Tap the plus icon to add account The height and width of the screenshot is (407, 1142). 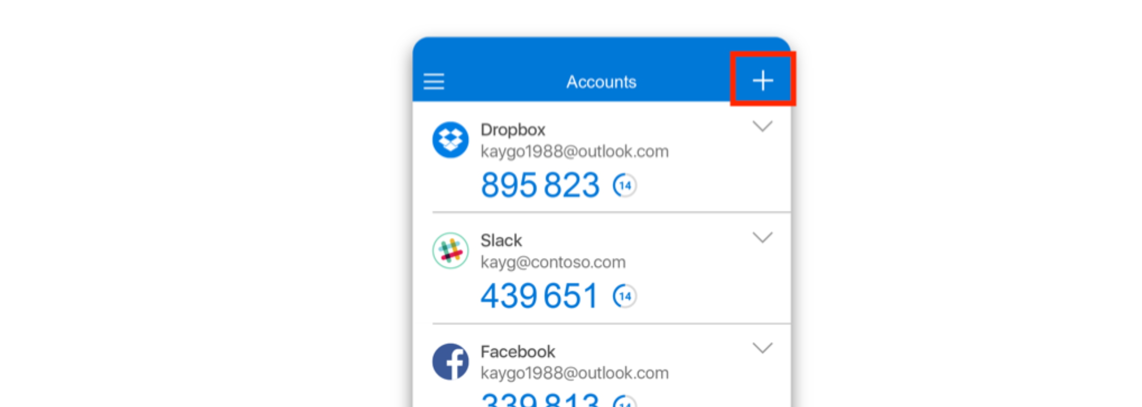(763, 80)
